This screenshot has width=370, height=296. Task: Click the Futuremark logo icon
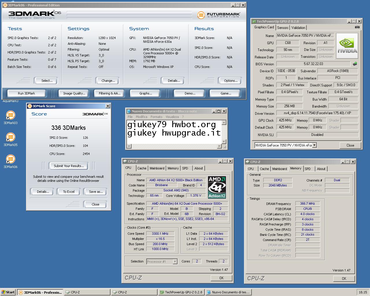point(201,15)
